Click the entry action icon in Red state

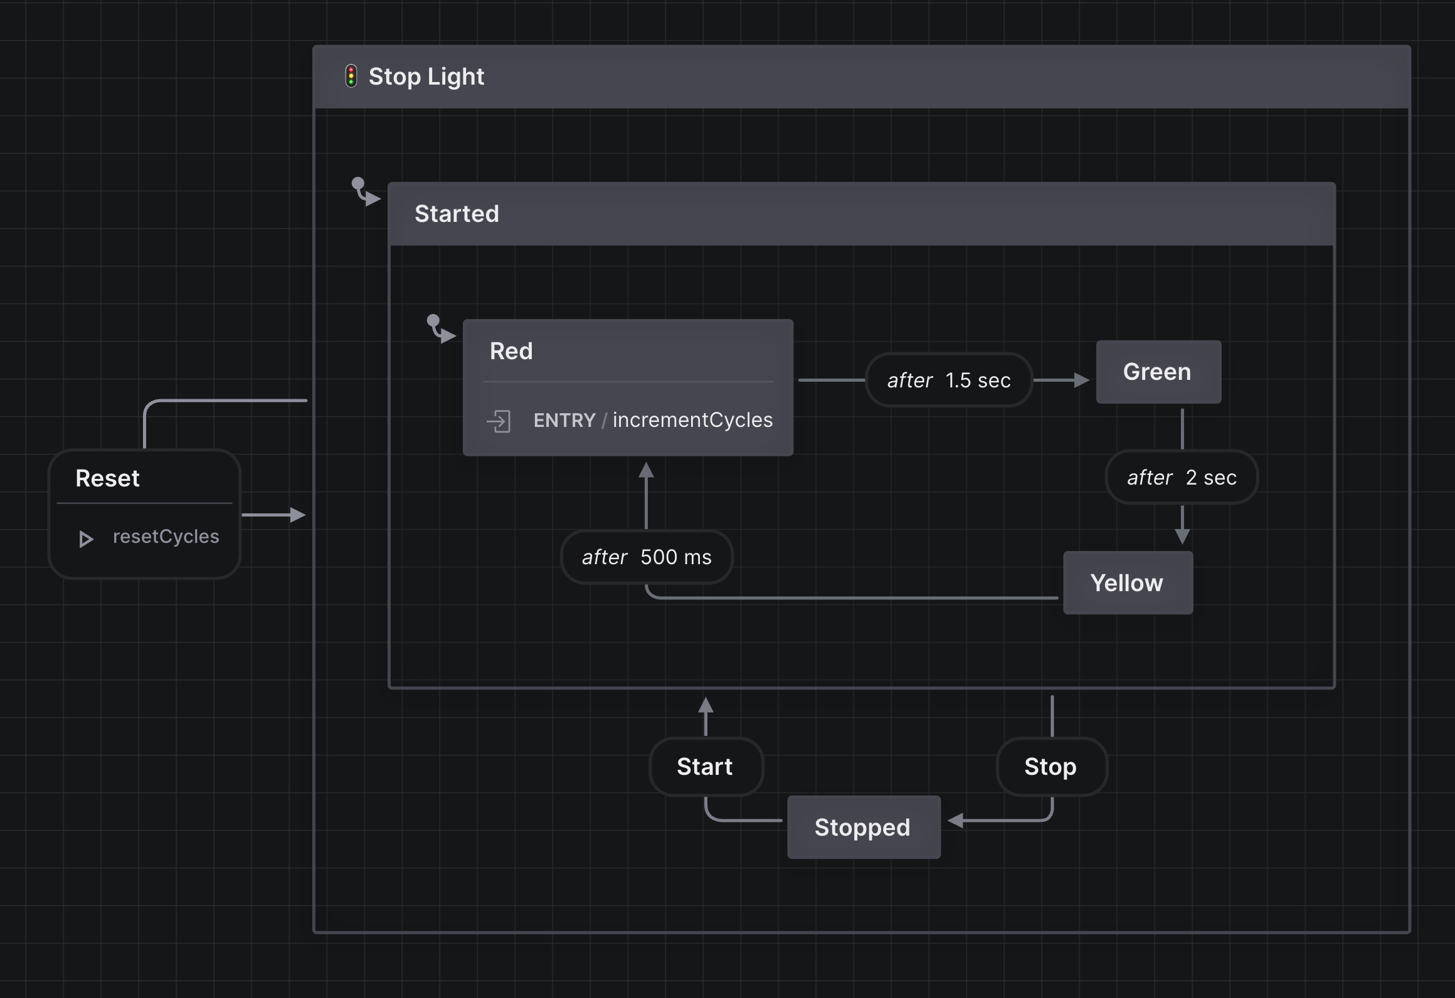[x=499, y=421]
